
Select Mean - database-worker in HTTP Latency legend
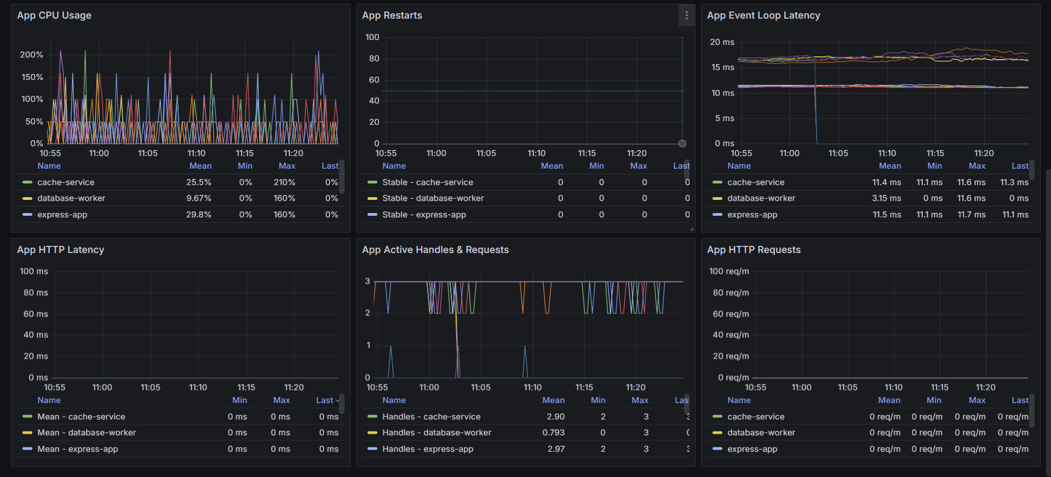tap(87, 433)
